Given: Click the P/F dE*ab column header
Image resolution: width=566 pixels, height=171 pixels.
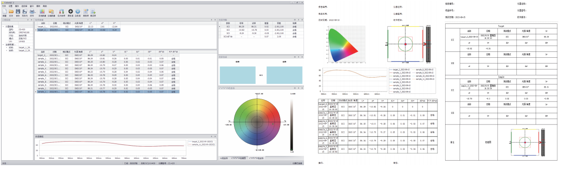Looking at the screenshot, I should click(x=173, y=51).
